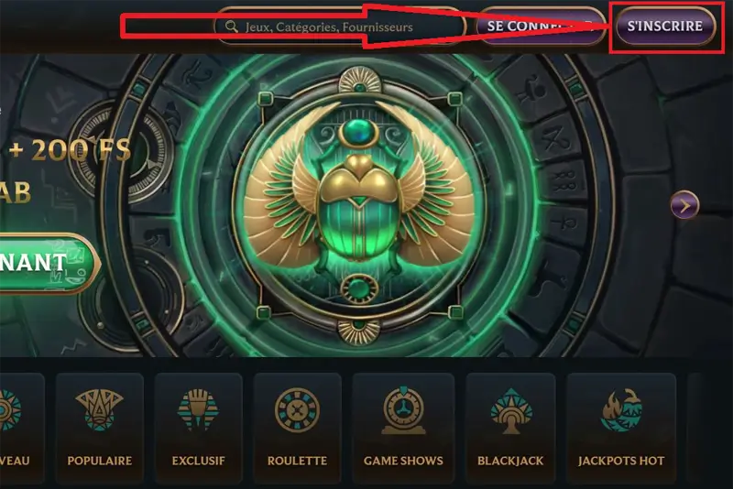The height and width of the screenshot is (489, 733).
Task: Open the Roulette wheel category icon
Action: [x=297, y=410]
